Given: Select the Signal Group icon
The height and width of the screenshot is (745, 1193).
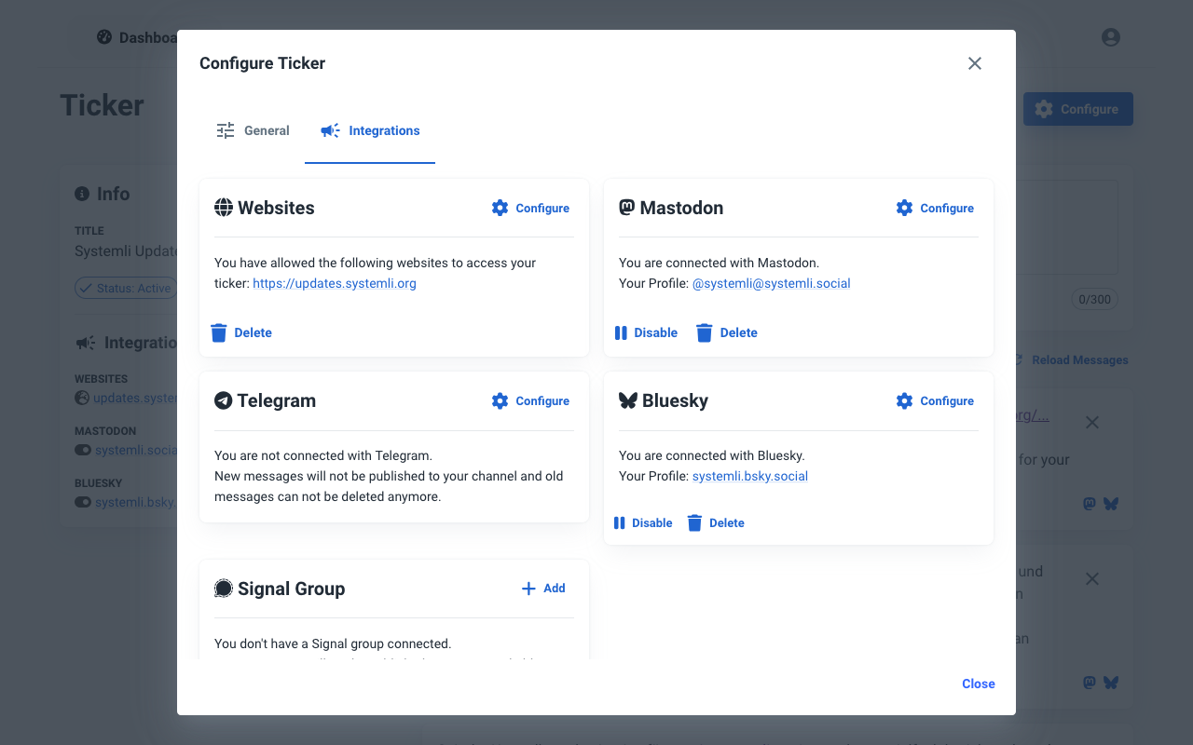Looking at the screenshot, I should 224,588.
